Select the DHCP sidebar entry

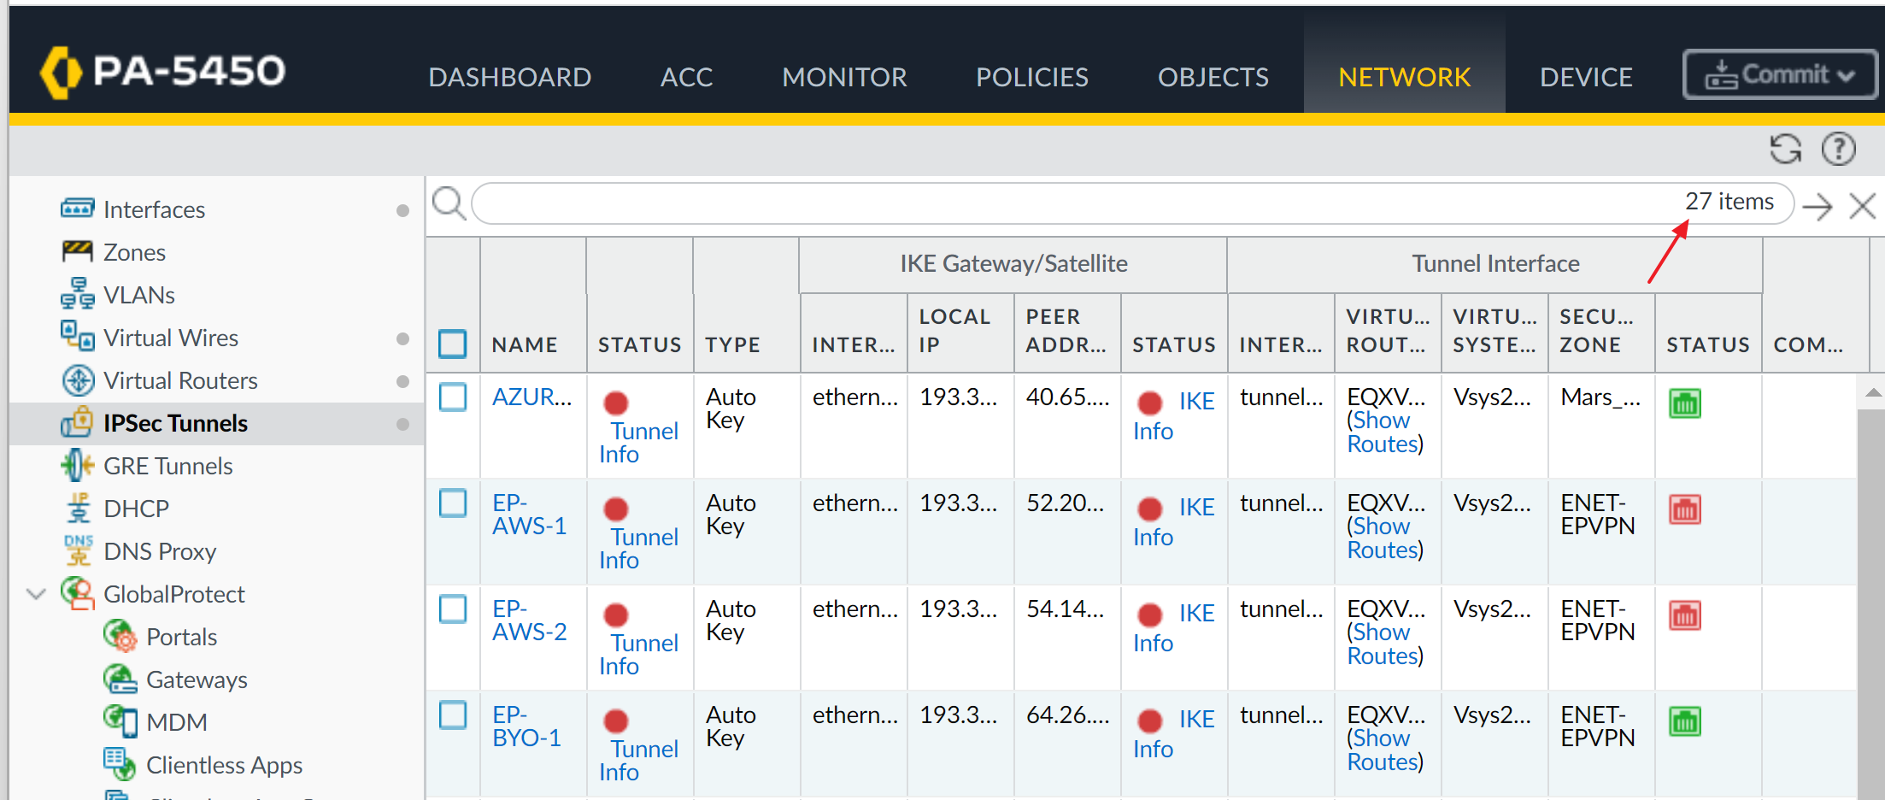[137, 508]
